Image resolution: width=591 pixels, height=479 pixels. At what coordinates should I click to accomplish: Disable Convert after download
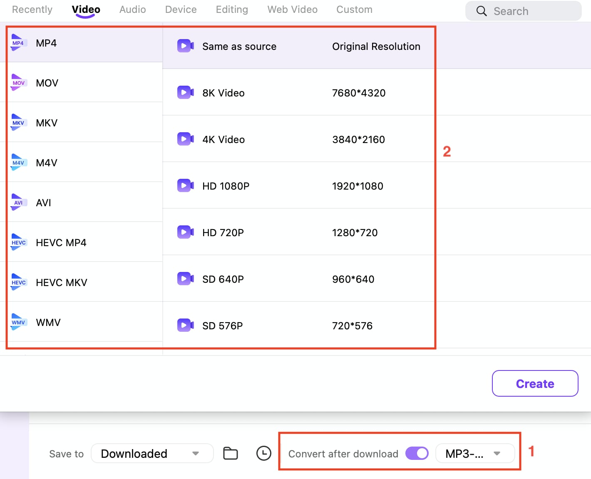point(417,453)
